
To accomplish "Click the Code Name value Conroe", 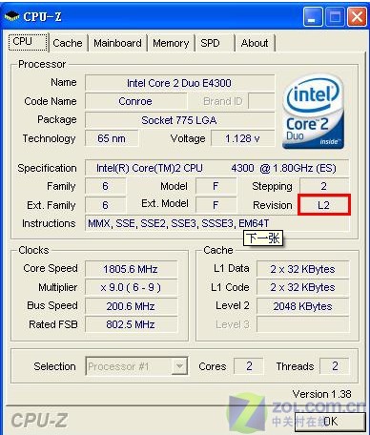I will coord(135,101).
